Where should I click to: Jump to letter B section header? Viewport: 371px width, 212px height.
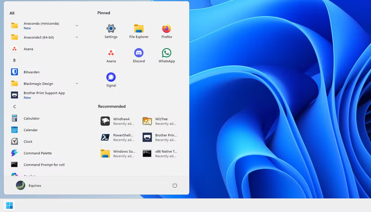[14, 60]
